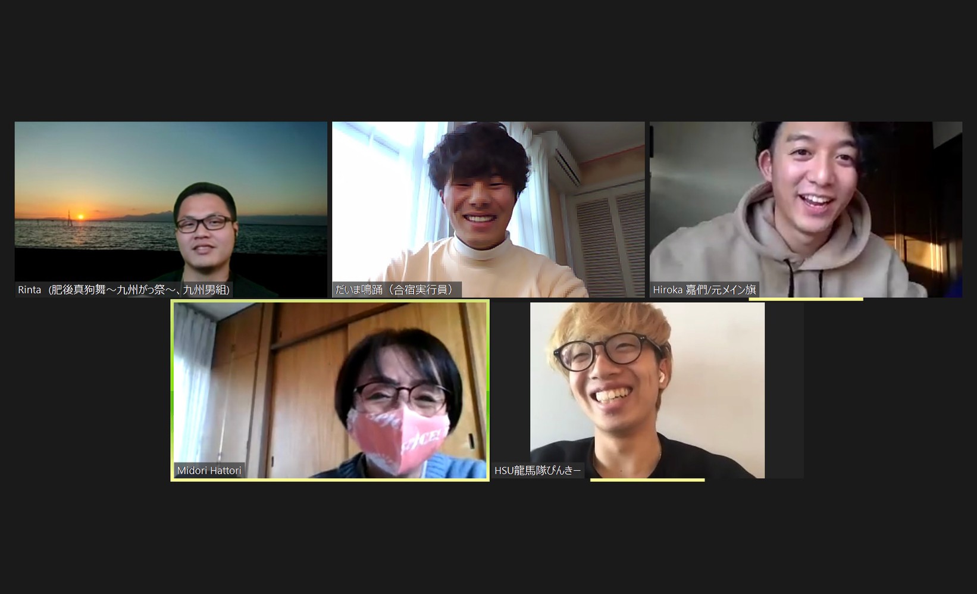This screenshot has width=977, height=594.
Task: Select Hiroka's video tile in the gallery
Action: click(x=806, y=210)
